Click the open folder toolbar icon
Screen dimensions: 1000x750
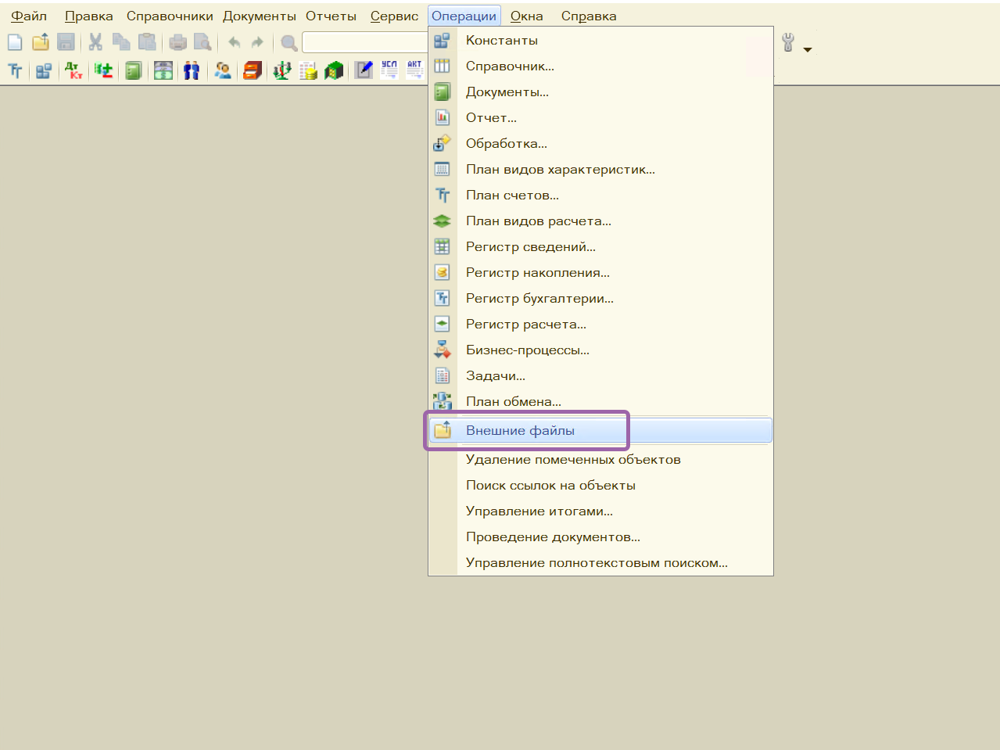pyautogui.click(x=41, y=42)
